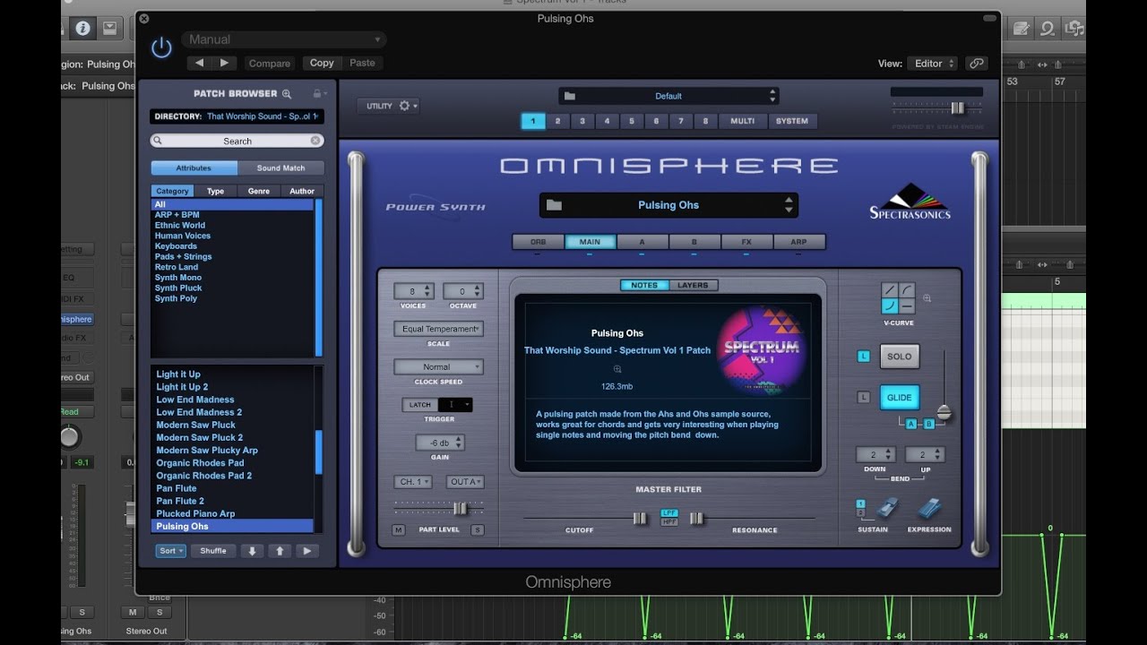This screenshot has height=645, width=1147.
Task: Toggle the L button beside Solo
Action: pos(864,357)
